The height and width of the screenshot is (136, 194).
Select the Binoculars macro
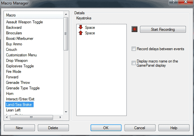[14, 33]
